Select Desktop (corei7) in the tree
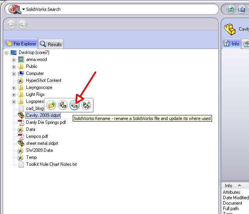The width and height of the screenshot is (249, 214). point(34,52)
